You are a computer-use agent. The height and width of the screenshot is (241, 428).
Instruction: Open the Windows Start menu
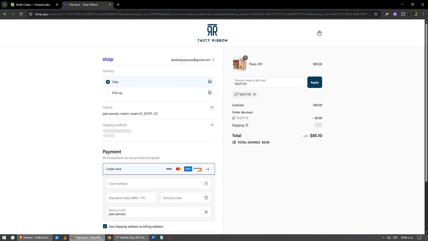[x=4, y=238]
